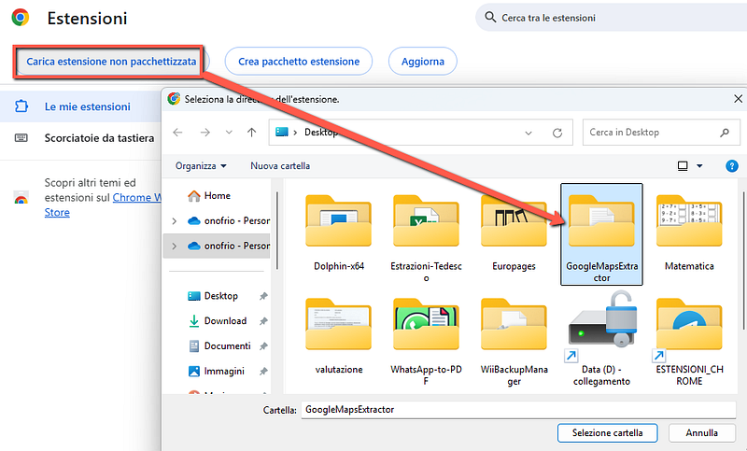
Task: Click Desktop in the quick access list
Action: (213, 296)
